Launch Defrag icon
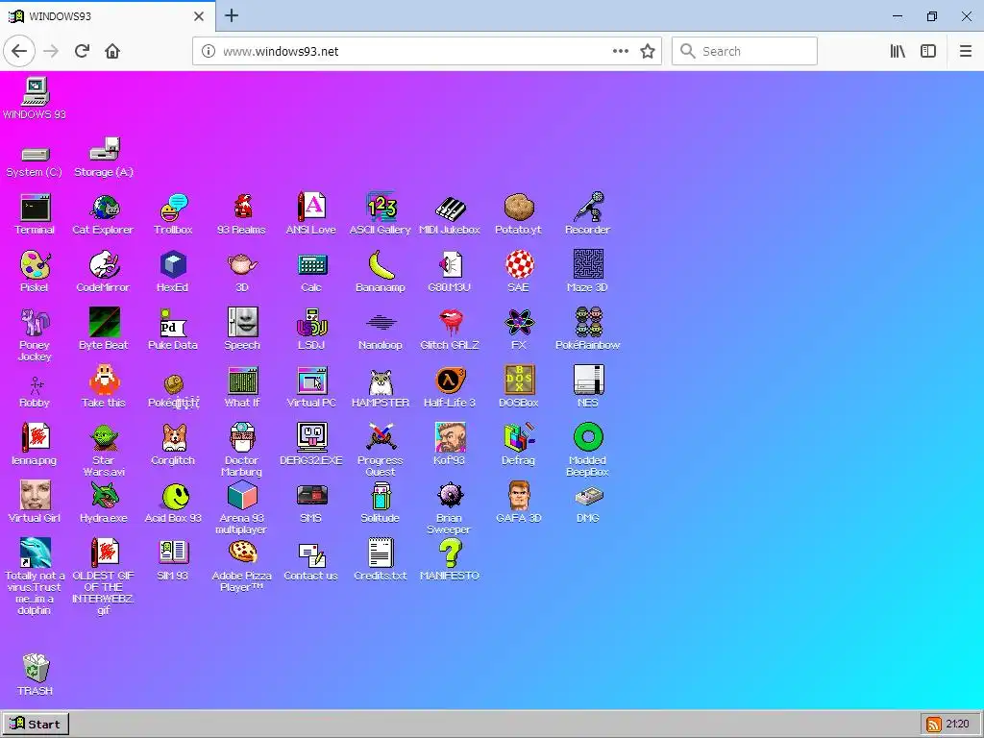Image resolution: width=984 pixels, height=738 pixels. [519, 437]
